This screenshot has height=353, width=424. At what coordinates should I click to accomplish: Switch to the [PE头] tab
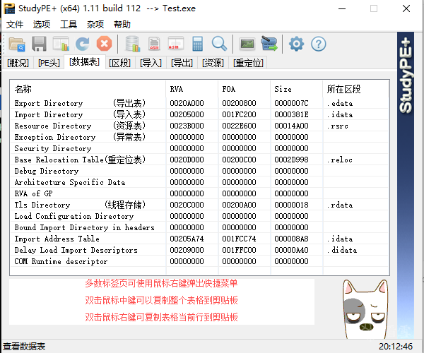(49, 63)
